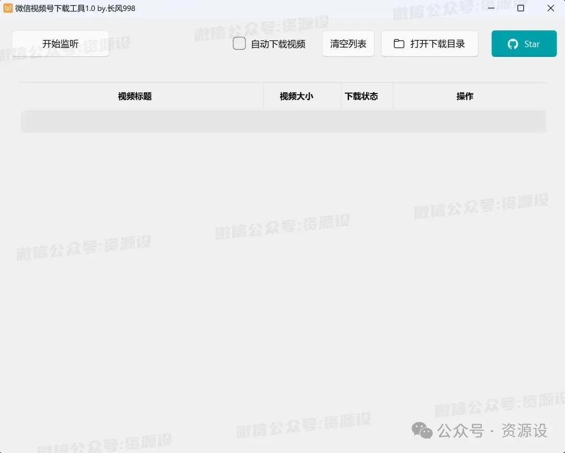Viewport: 565px width, 453px height.
Task: Click the GitHub Star button
Action: coord(524,43)
